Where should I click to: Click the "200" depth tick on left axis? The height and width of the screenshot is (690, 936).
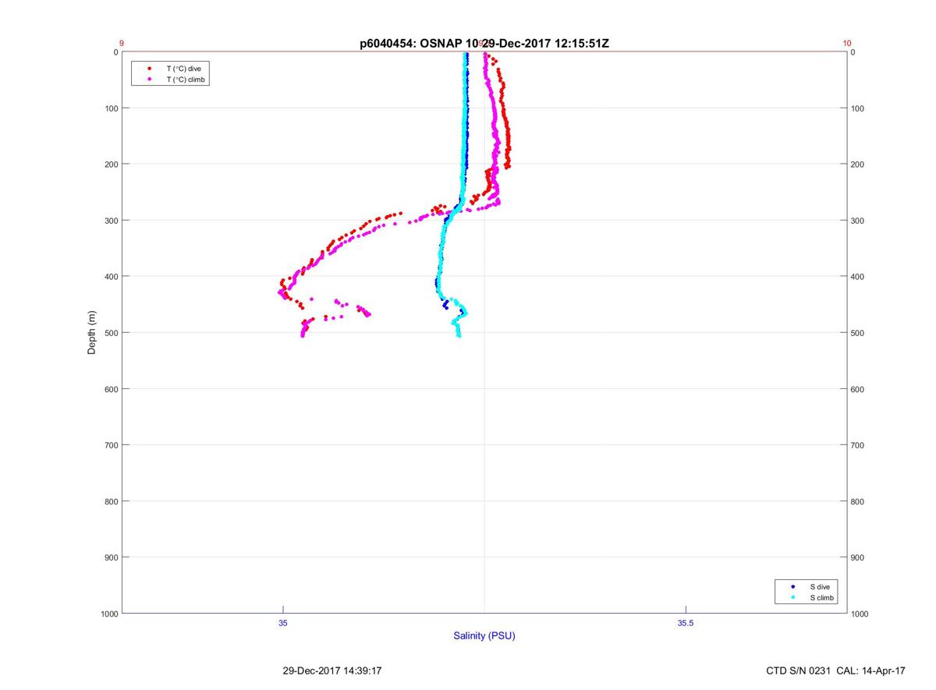click(112, 165)
